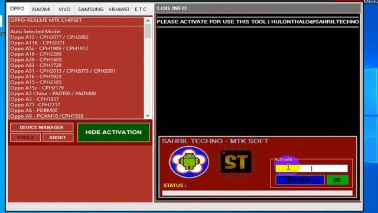
Task: Select the VIVO tab
Action: tap(64, 9)
